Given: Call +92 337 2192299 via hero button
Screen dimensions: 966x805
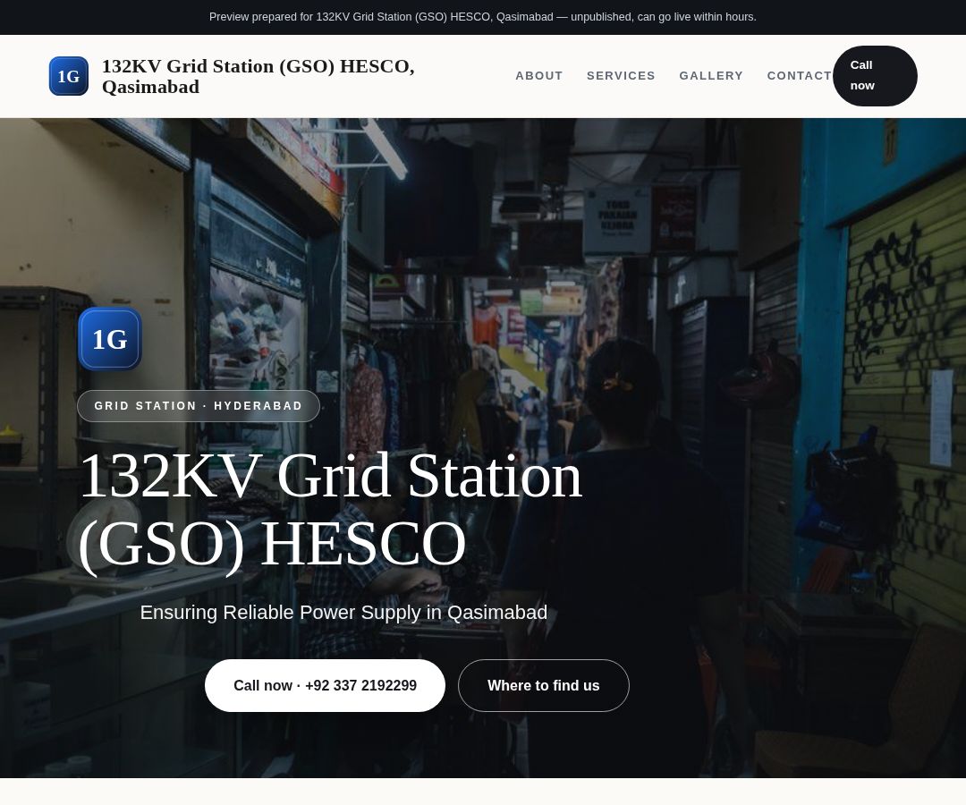Looking at the screenshot, I should pos(325,685).
